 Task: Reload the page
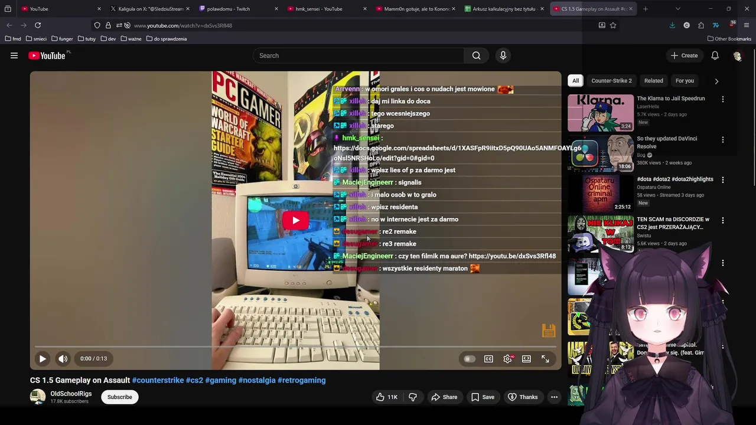tap(38, 25)
